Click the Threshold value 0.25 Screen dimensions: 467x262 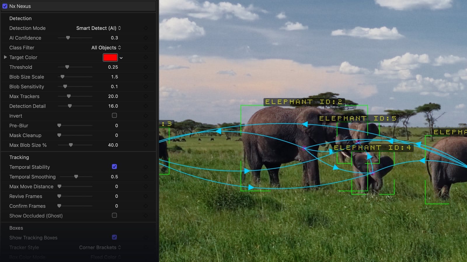[x=113, y=67]
